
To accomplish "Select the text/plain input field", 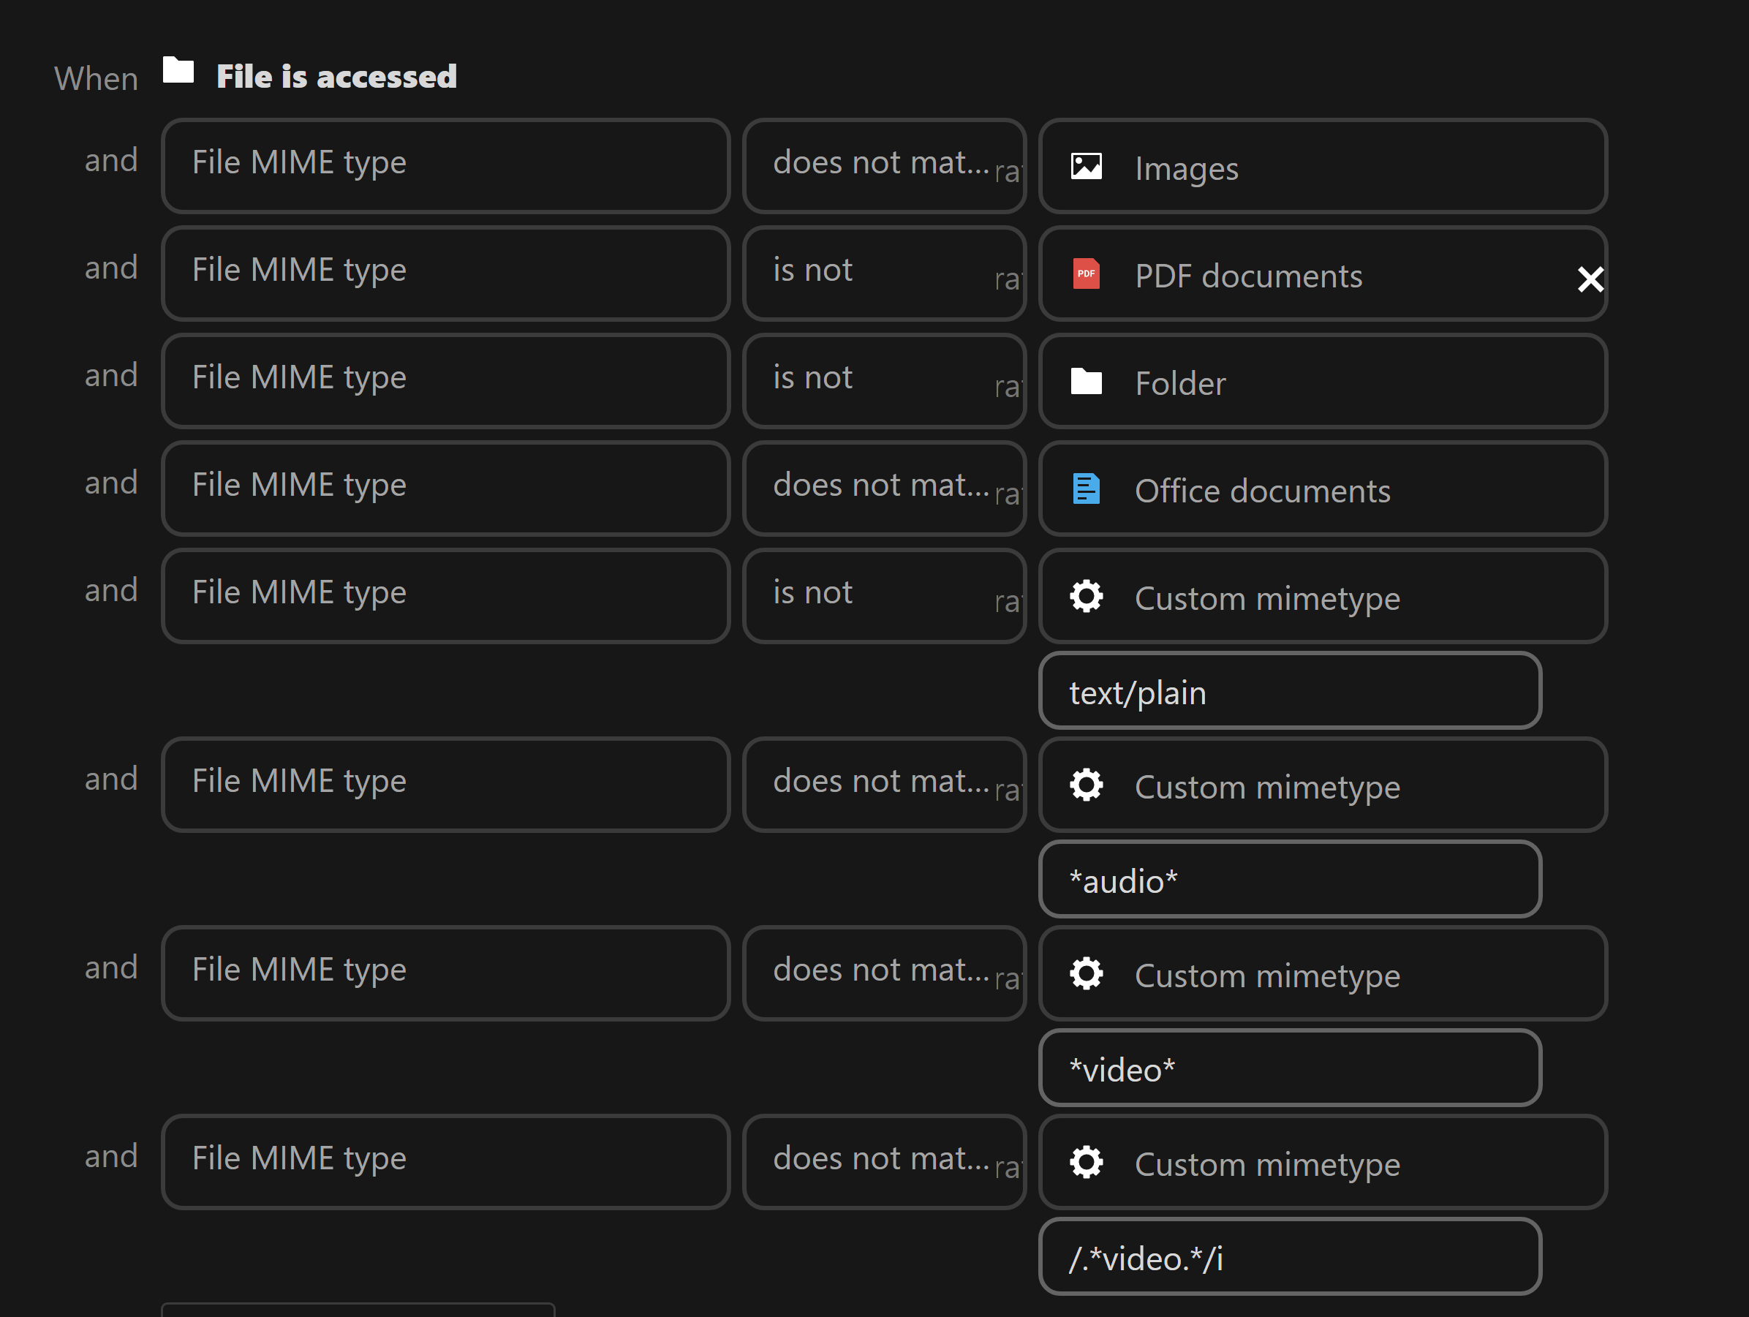I will point(1289,691).
